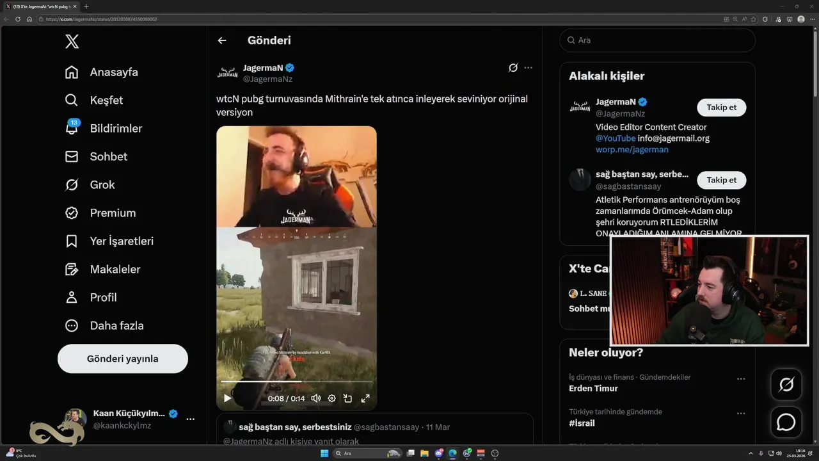Open JagermaN's avatar on the post
Screen dimensions: 819x461
coord(227,73)
